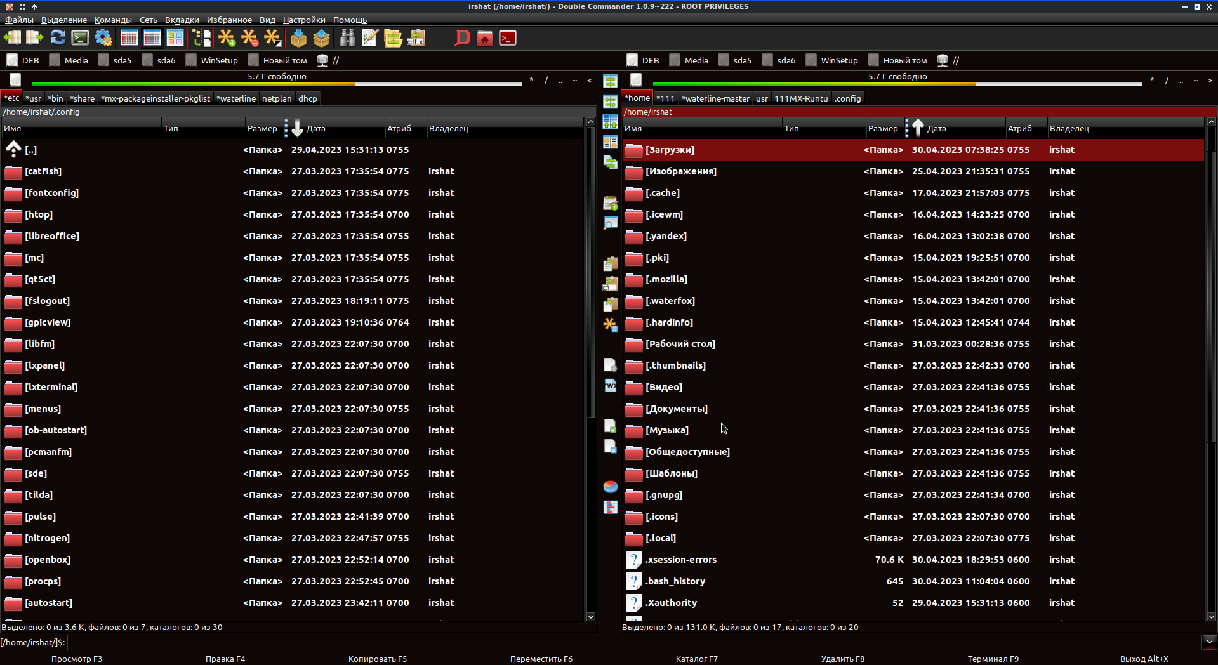1218x665 pixels.
Task: Click the Refresh icon in the toolbar
Action: click(58, 38)
